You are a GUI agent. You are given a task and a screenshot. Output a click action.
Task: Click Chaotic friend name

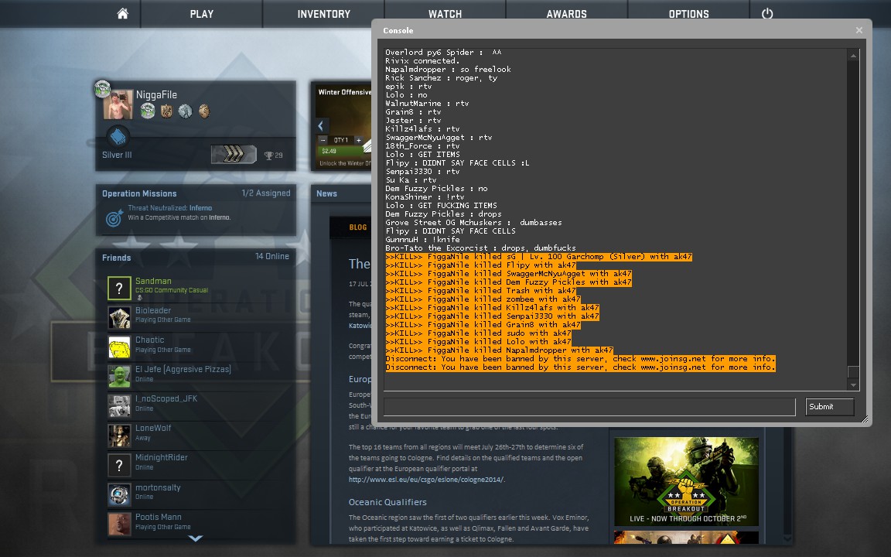coord(149,340)
